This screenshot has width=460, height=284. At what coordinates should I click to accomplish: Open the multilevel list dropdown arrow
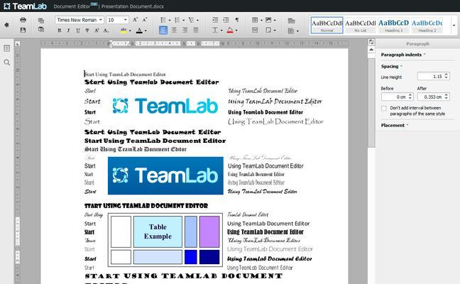pyautogui.click(x=197, y=21)
